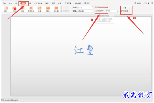Select the 江豐 text on the slide
Screen dimensions: 154x103
pos(84,50)
